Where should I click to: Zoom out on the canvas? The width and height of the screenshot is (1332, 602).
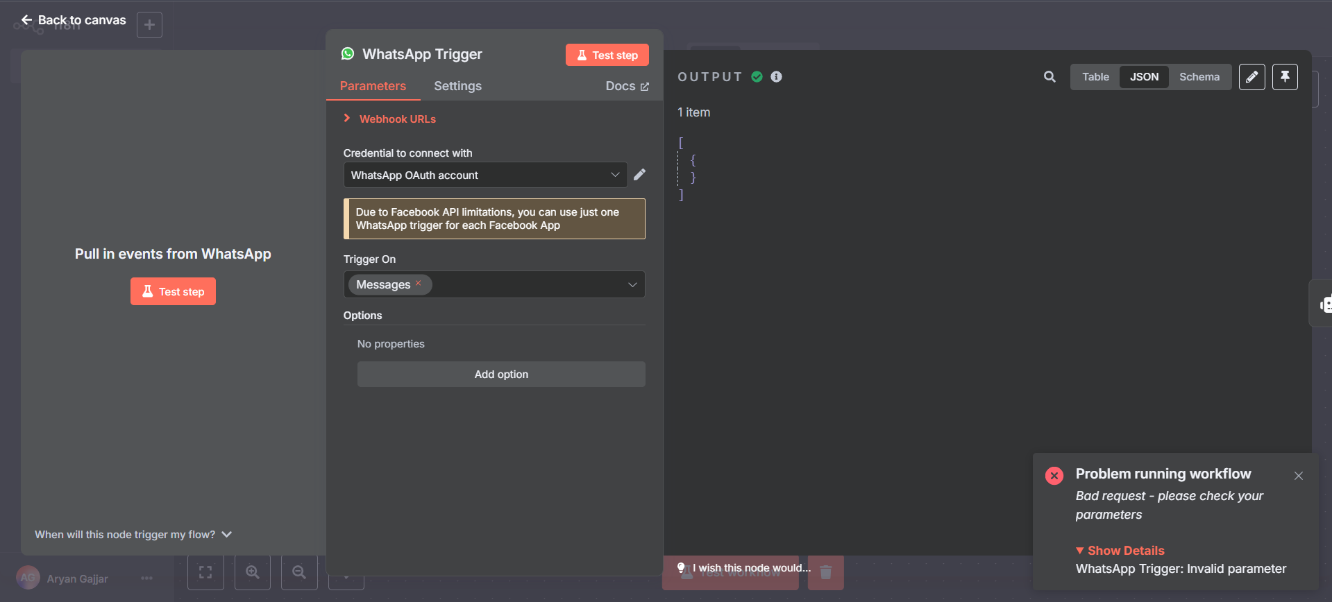(299, 572)
